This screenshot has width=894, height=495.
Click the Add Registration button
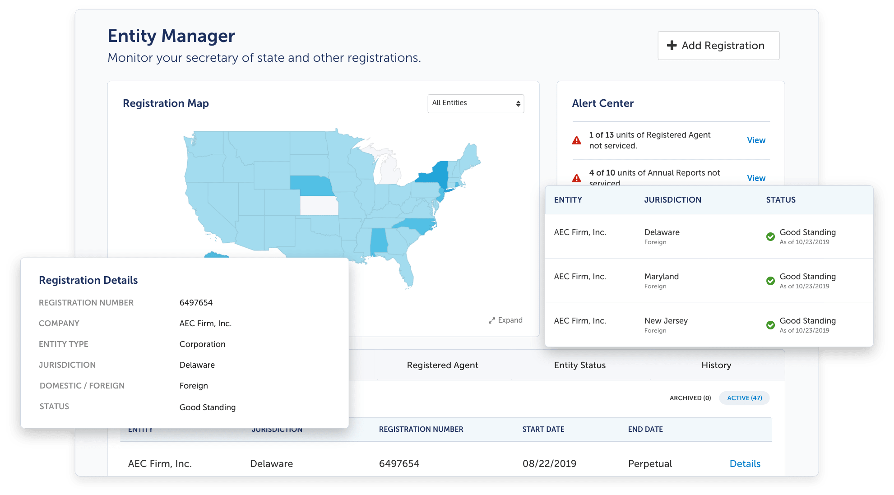pyautogui.click(x=718, y=45)
